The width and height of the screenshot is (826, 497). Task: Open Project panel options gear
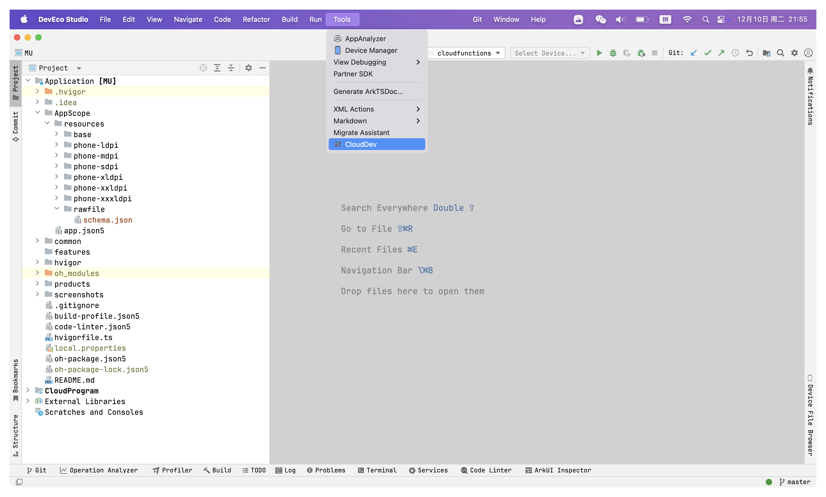click(248, 68)
